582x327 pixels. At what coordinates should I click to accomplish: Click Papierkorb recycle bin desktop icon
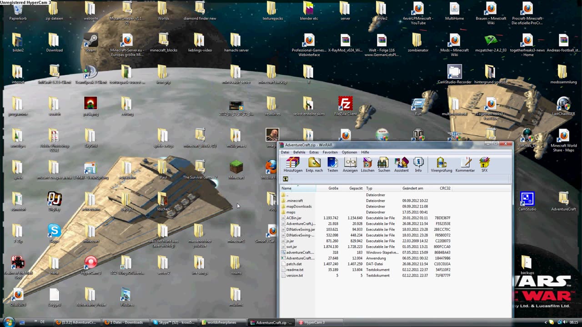pos(18,11)
